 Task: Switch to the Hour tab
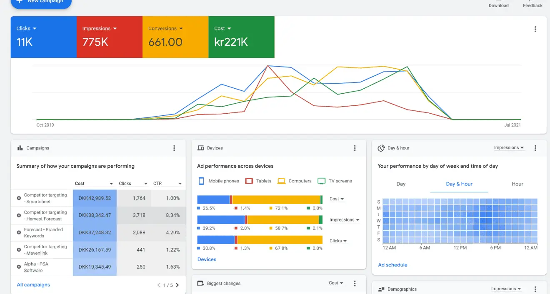click(517, 184)
